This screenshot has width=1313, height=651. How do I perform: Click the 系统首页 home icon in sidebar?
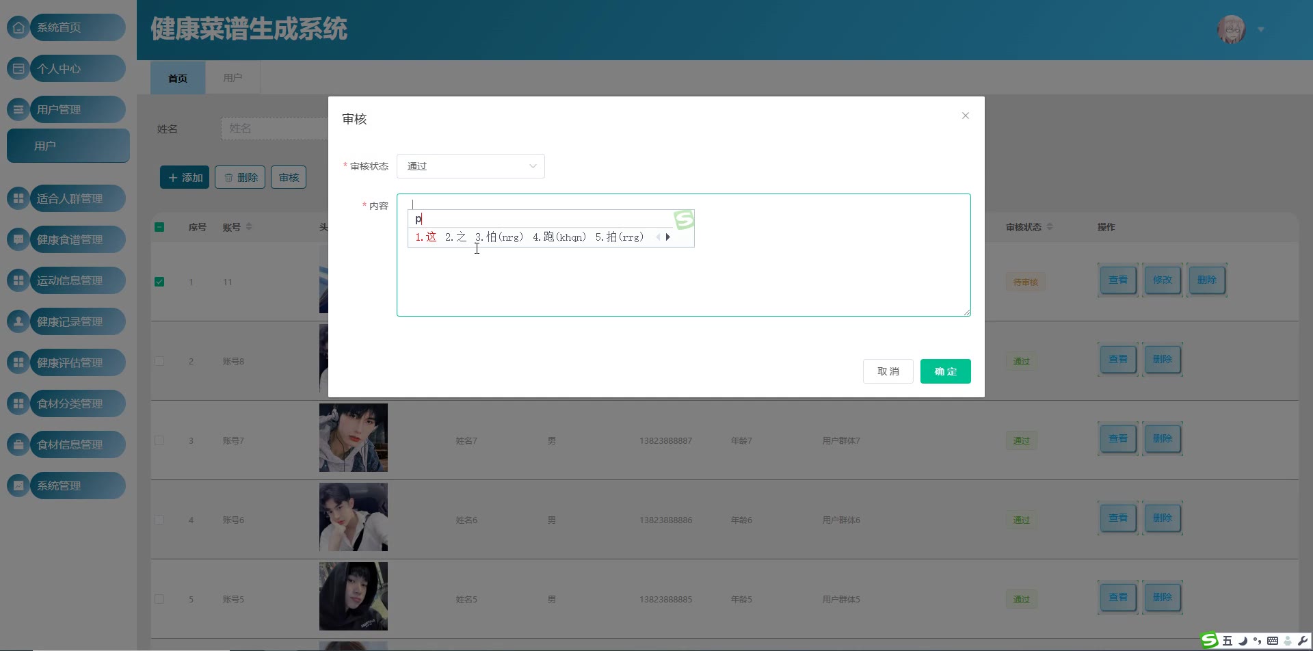(18, 27)
